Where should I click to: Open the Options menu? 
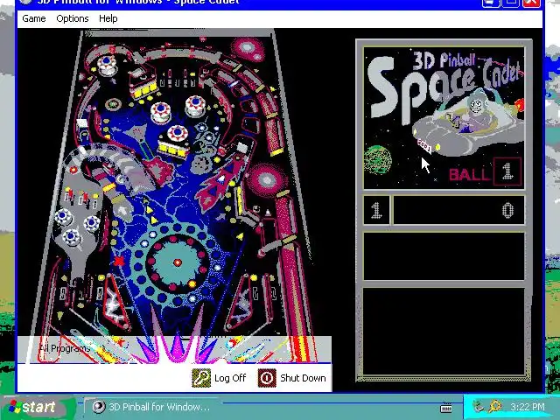(73, 18)
